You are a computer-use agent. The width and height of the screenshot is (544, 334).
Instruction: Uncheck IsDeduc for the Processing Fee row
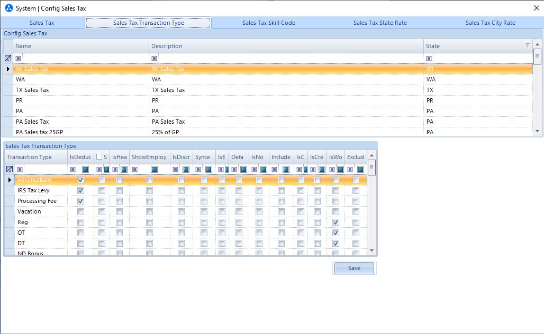coord(80,201)
